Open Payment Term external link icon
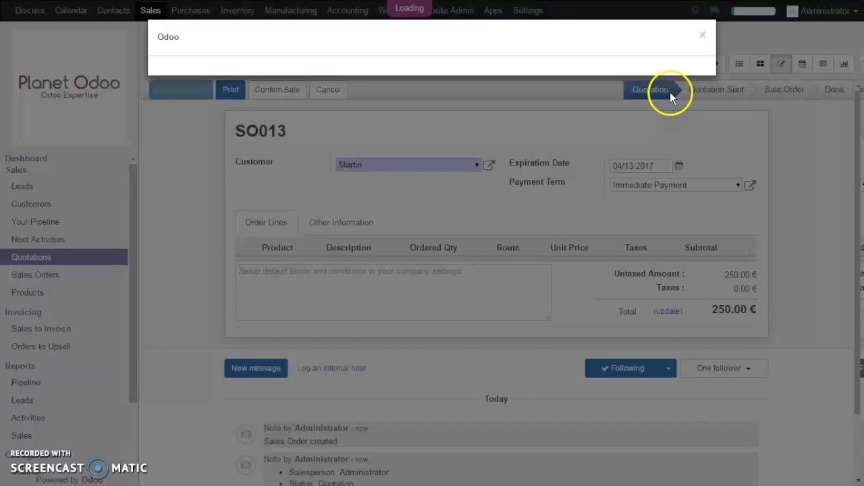The width and height of the screenshot is (864, 486). click(750, 185)
